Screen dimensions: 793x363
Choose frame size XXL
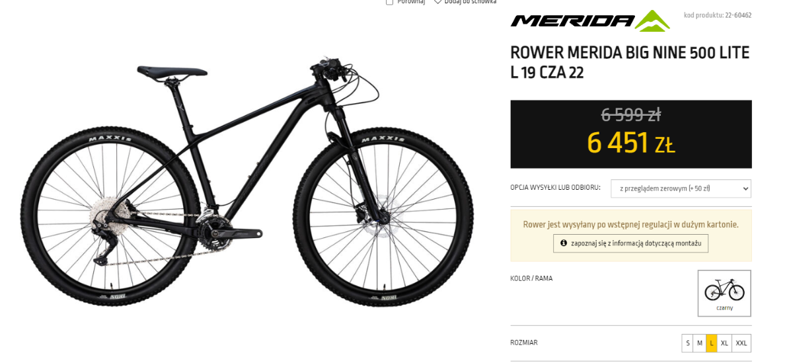coord(741,343)
